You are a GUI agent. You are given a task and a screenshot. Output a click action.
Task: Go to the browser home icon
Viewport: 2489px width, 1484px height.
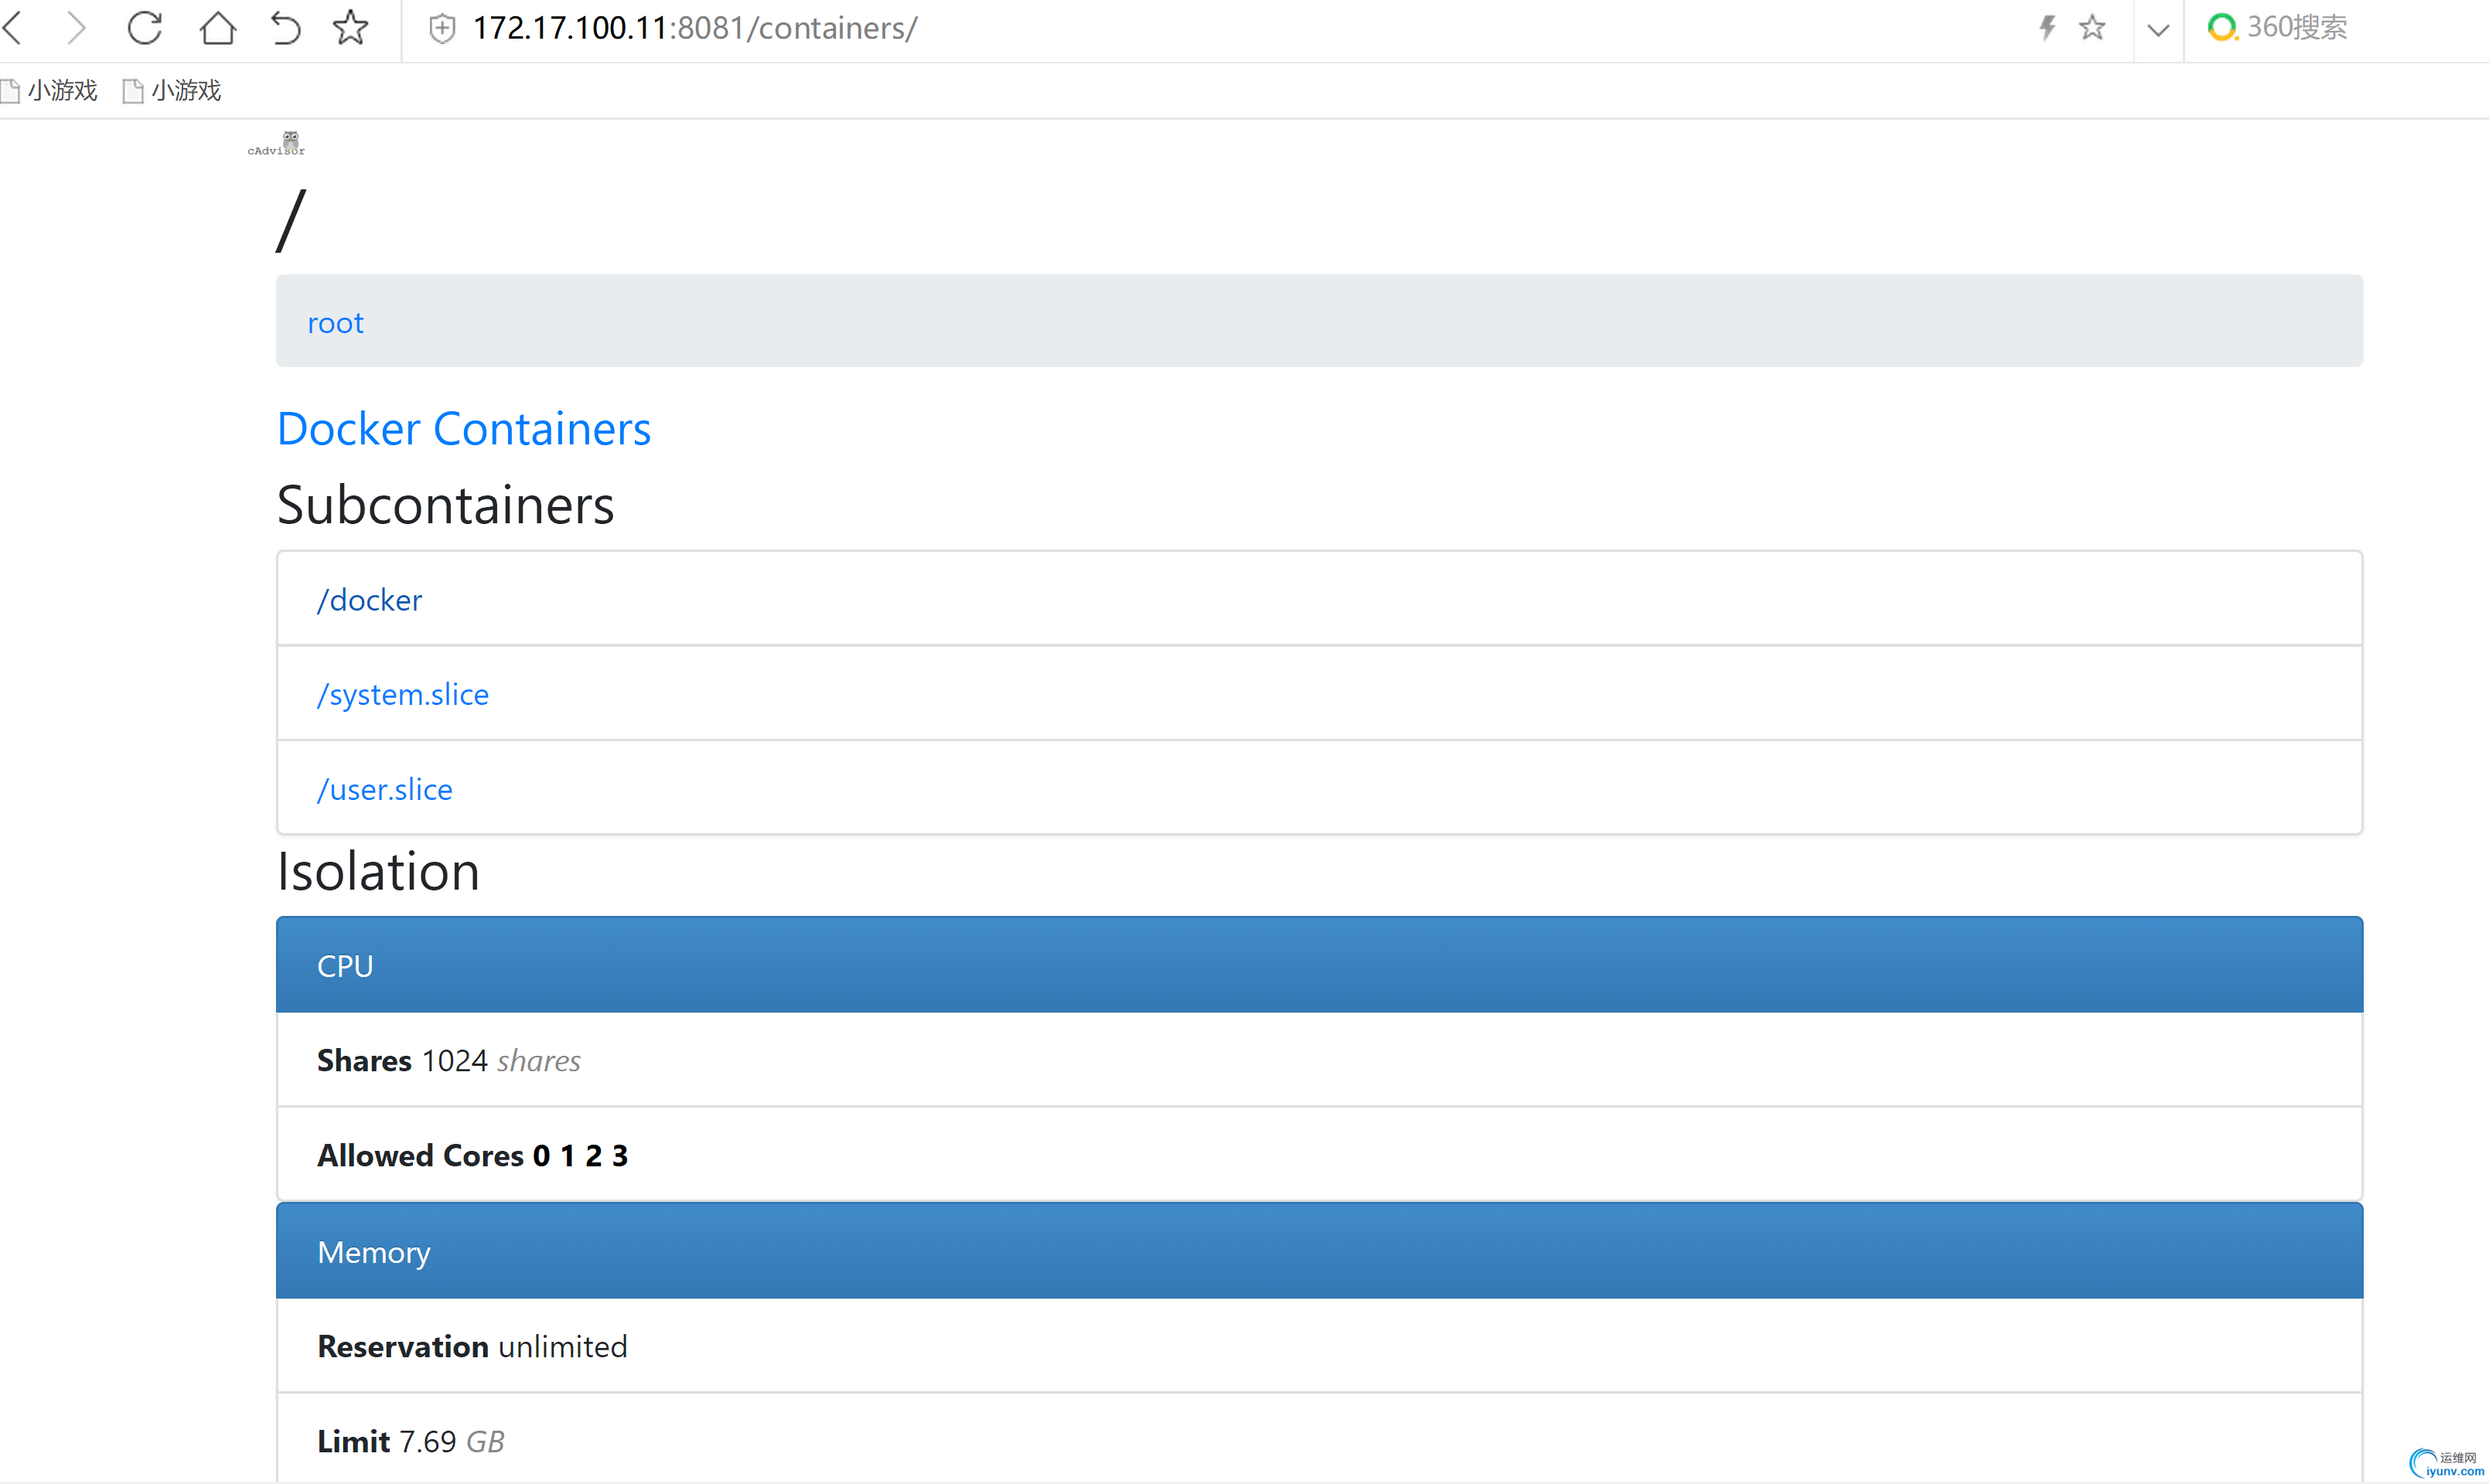pyautogui.click(x=217, y=28)
